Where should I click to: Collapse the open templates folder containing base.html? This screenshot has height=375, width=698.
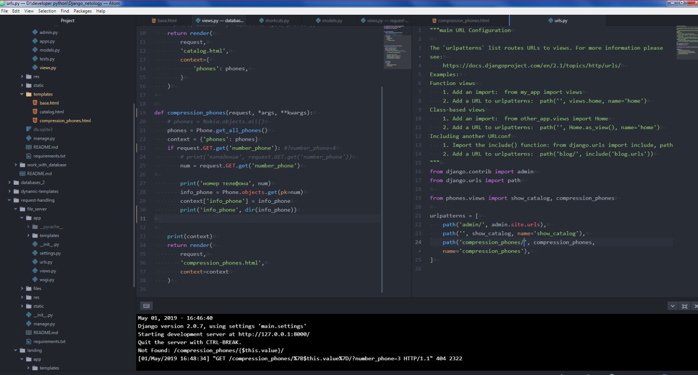22,94
